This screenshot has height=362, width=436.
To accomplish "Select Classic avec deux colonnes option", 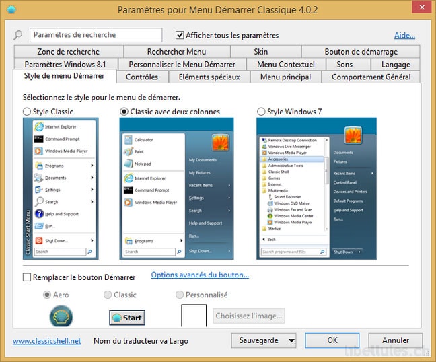I will click(124, 112).
